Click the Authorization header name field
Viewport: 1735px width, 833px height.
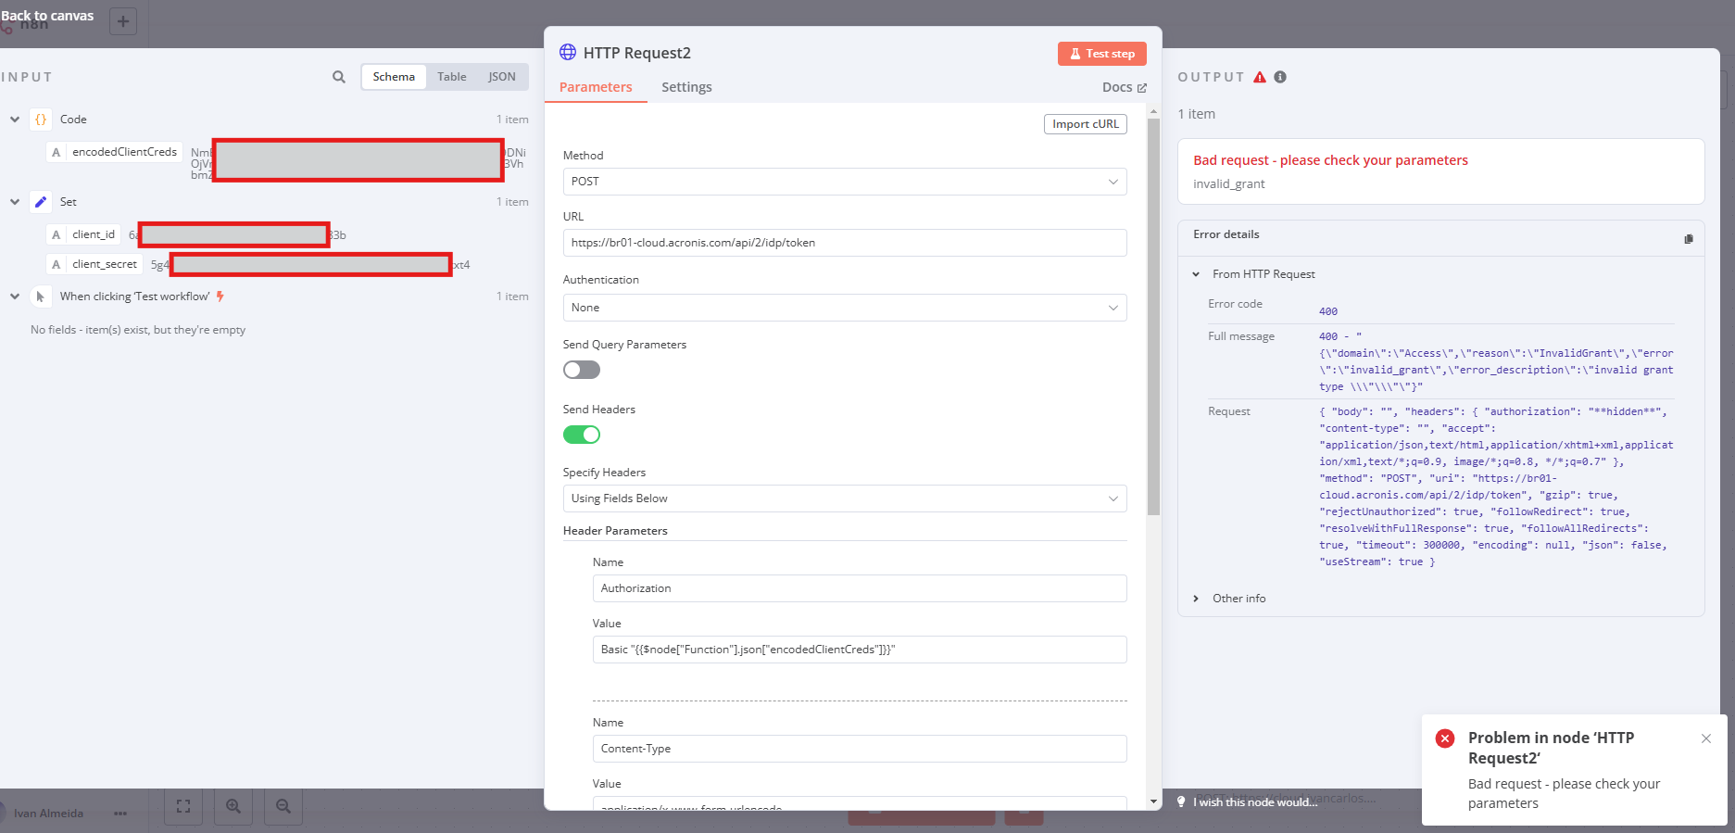pyautogui.click(x=860, y=588)
